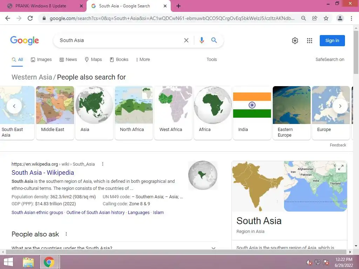Open Action Center flag icon
Image resolution: width=359 pixels, height=269 pixels.
click(x=326, y=262)
